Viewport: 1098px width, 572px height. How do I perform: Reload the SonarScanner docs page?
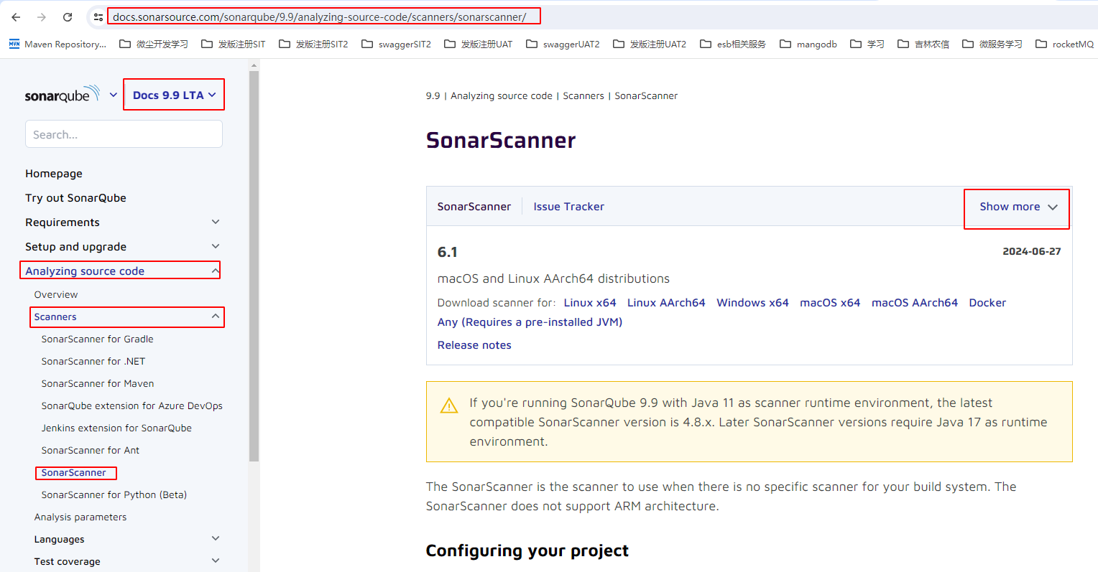68,17
